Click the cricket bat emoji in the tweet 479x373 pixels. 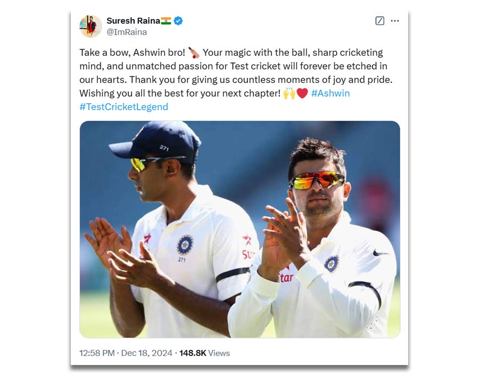click(194, 53)
